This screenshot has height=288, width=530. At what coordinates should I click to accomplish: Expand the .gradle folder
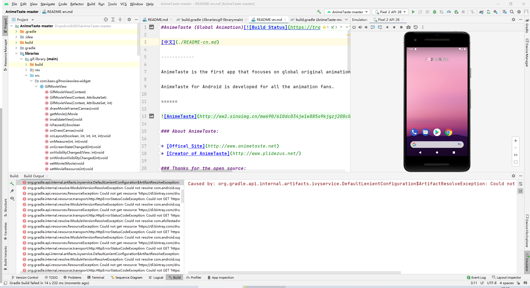16,31
